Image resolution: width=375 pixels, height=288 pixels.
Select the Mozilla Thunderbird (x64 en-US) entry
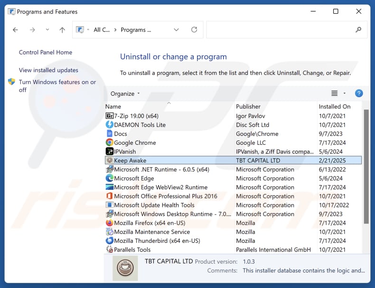pos(233,241)
